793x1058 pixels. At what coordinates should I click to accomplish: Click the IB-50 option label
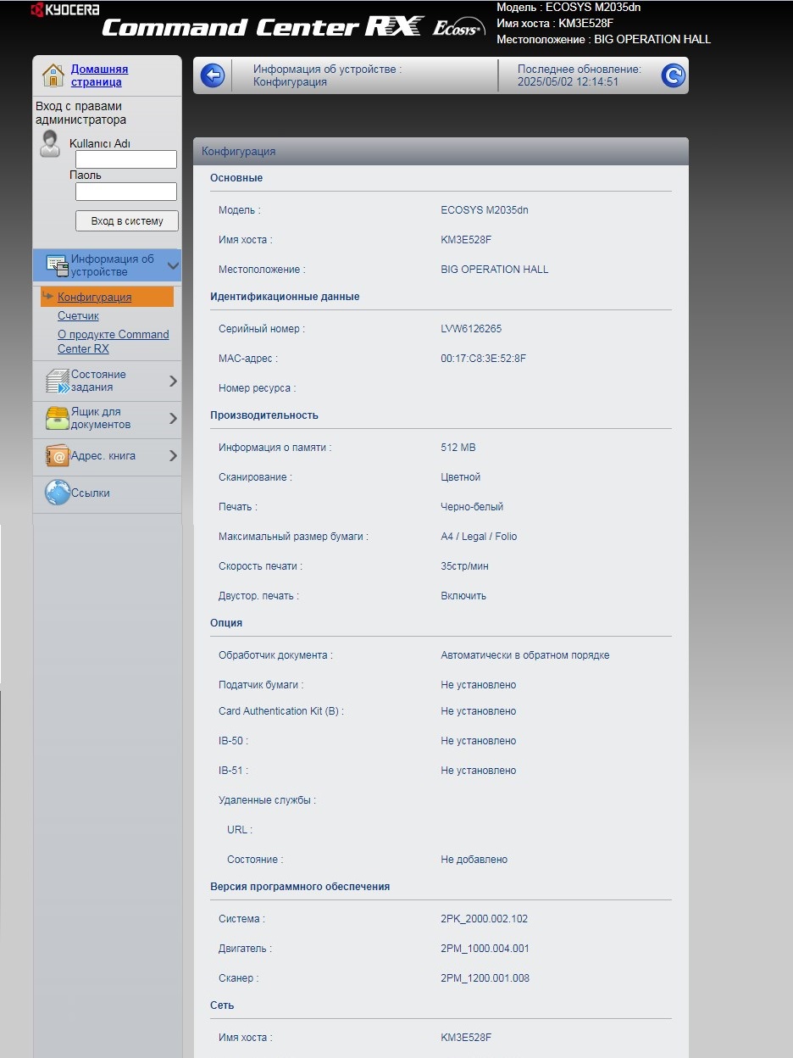[233, 740]
